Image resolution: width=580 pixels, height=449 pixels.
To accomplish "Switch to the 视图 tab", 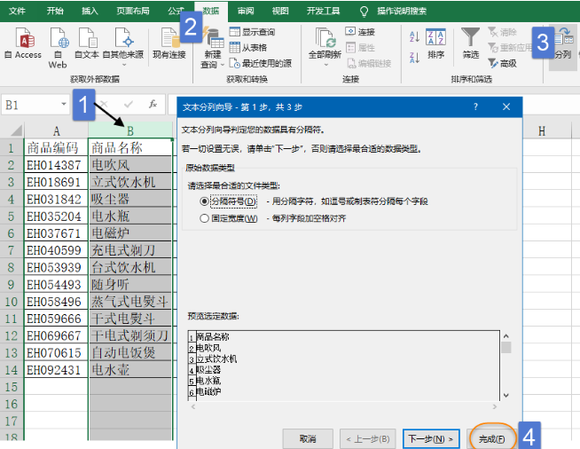I will [280, 12].
